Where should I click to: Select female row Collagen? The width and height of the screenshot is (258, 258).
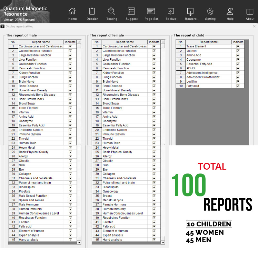pos(126,174)
